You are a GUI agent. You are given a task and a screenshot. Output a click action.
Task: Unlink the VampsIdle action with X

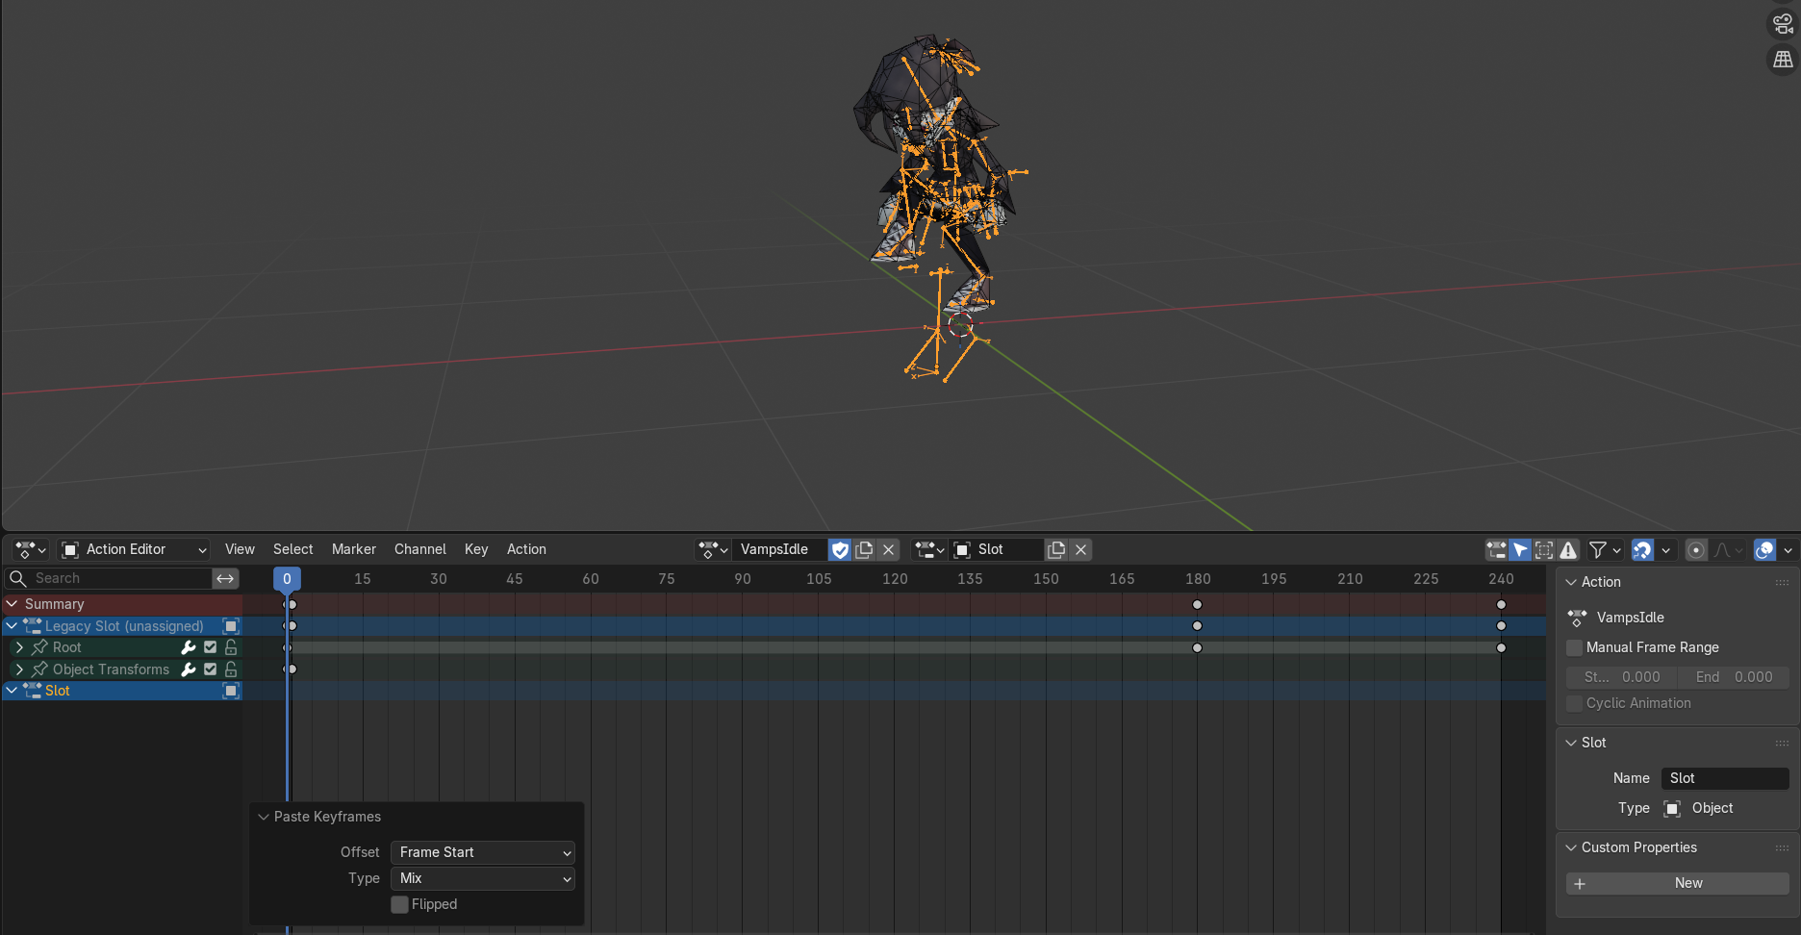(x=889, y=550)
